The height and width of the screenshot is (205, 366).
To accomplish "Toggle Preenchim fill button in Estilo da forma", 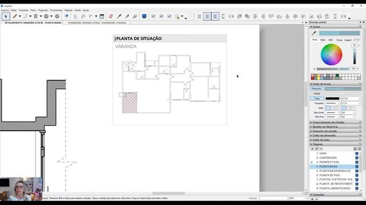I will [317, 89].
